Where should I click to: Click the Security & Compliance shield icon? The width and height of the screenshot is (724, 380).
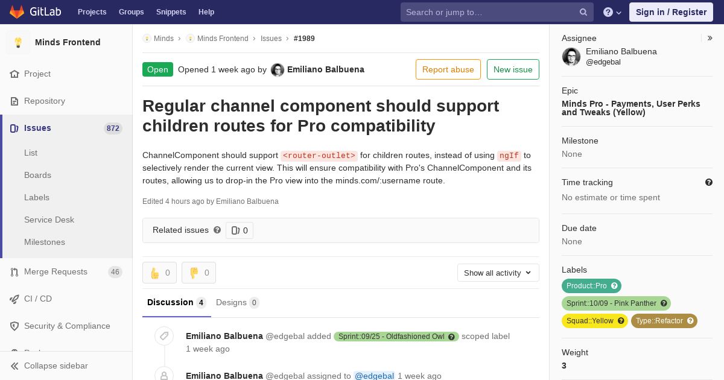pos(14,326)
